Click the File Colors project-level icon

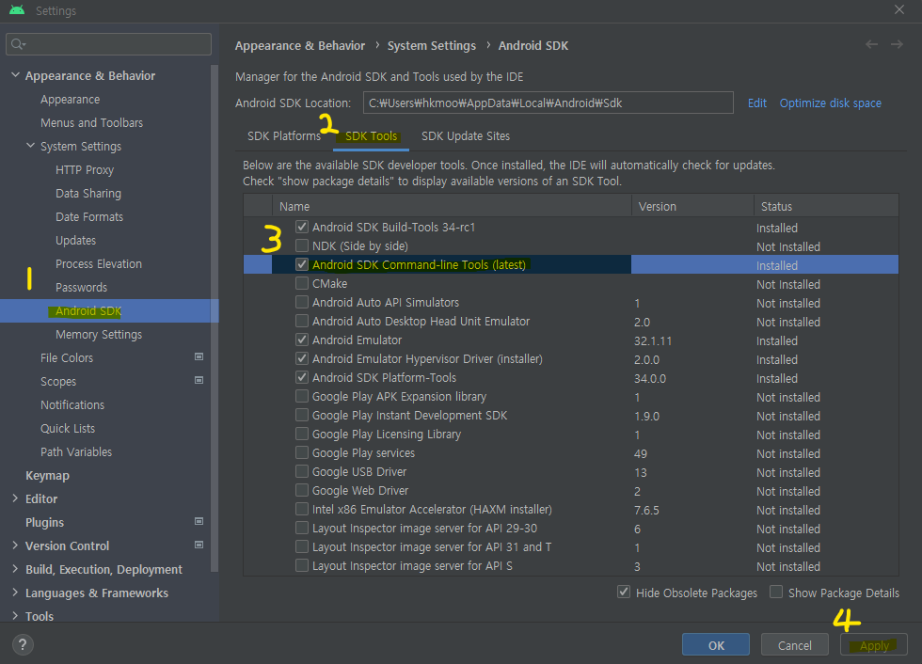[199, 356]
